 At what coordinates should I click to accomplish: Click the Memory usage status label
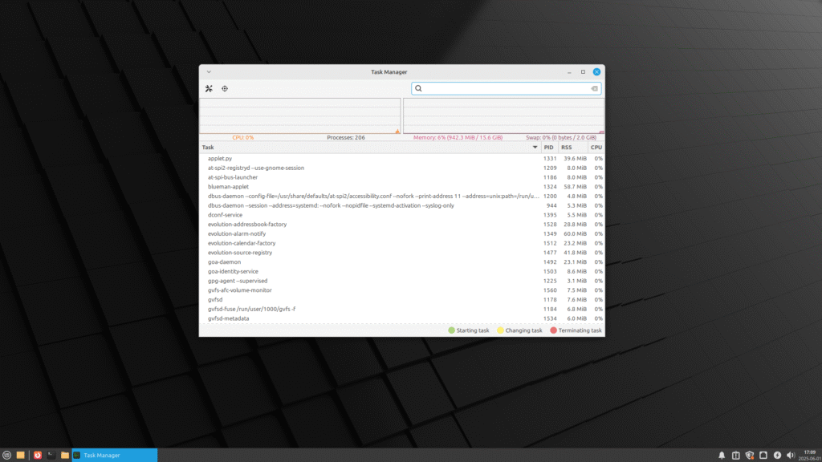point(458,137)
